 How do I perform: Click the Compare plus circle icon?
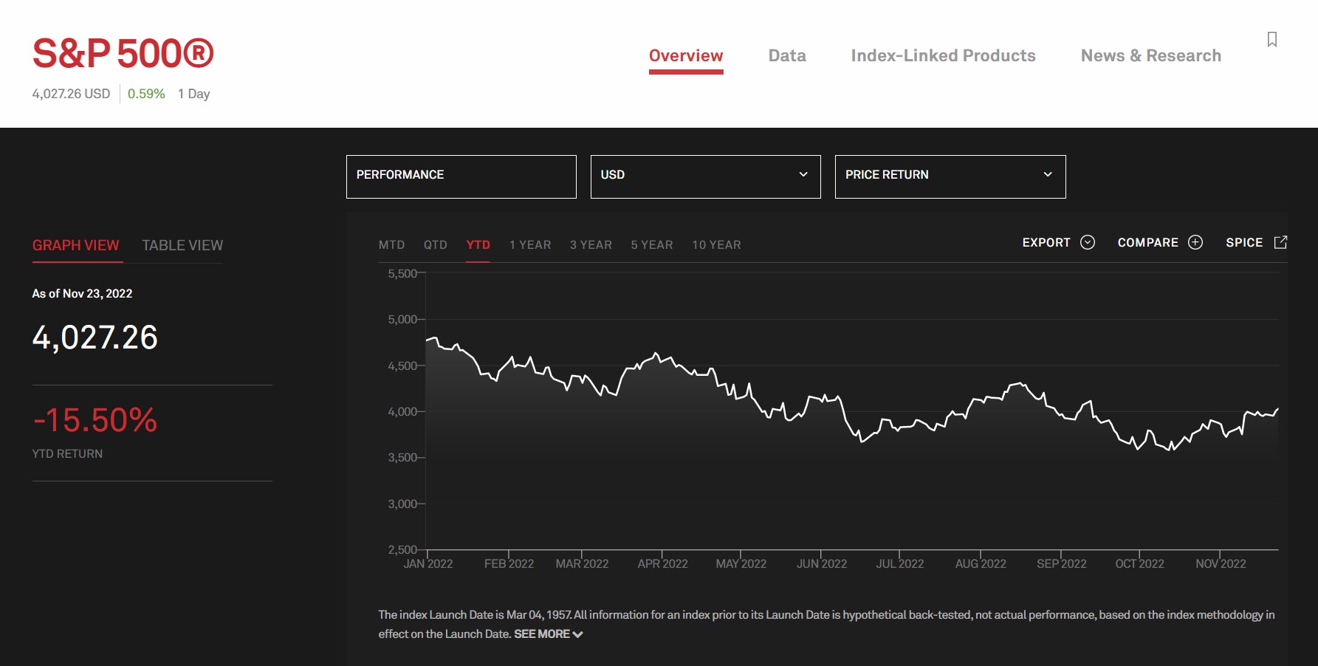tap(1195, 242)
